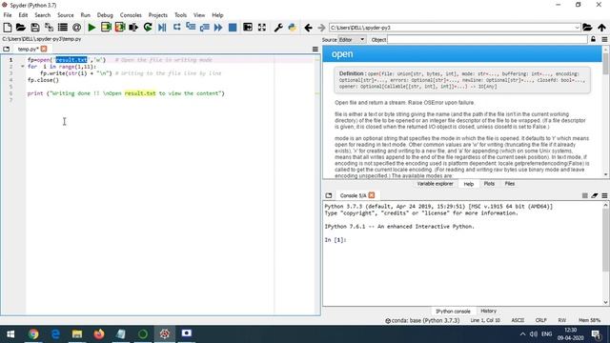Click the @ symbol finder icon
The width and height of the screenshot is (610, 343).
(x=76, y=28)
